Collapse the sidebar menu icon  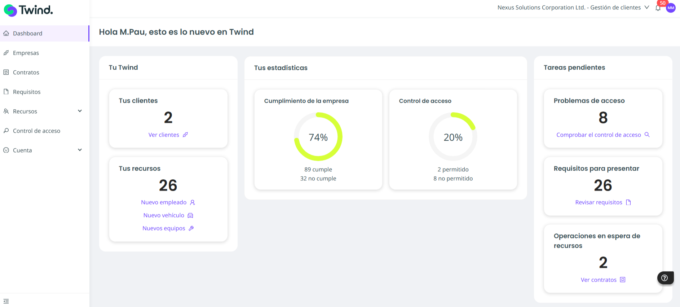(6, 301)
